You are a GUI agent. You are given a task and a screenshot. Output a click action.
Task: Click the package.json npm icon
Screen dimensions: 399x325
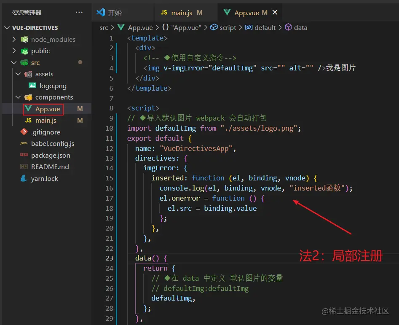click(x=24, y=155)
